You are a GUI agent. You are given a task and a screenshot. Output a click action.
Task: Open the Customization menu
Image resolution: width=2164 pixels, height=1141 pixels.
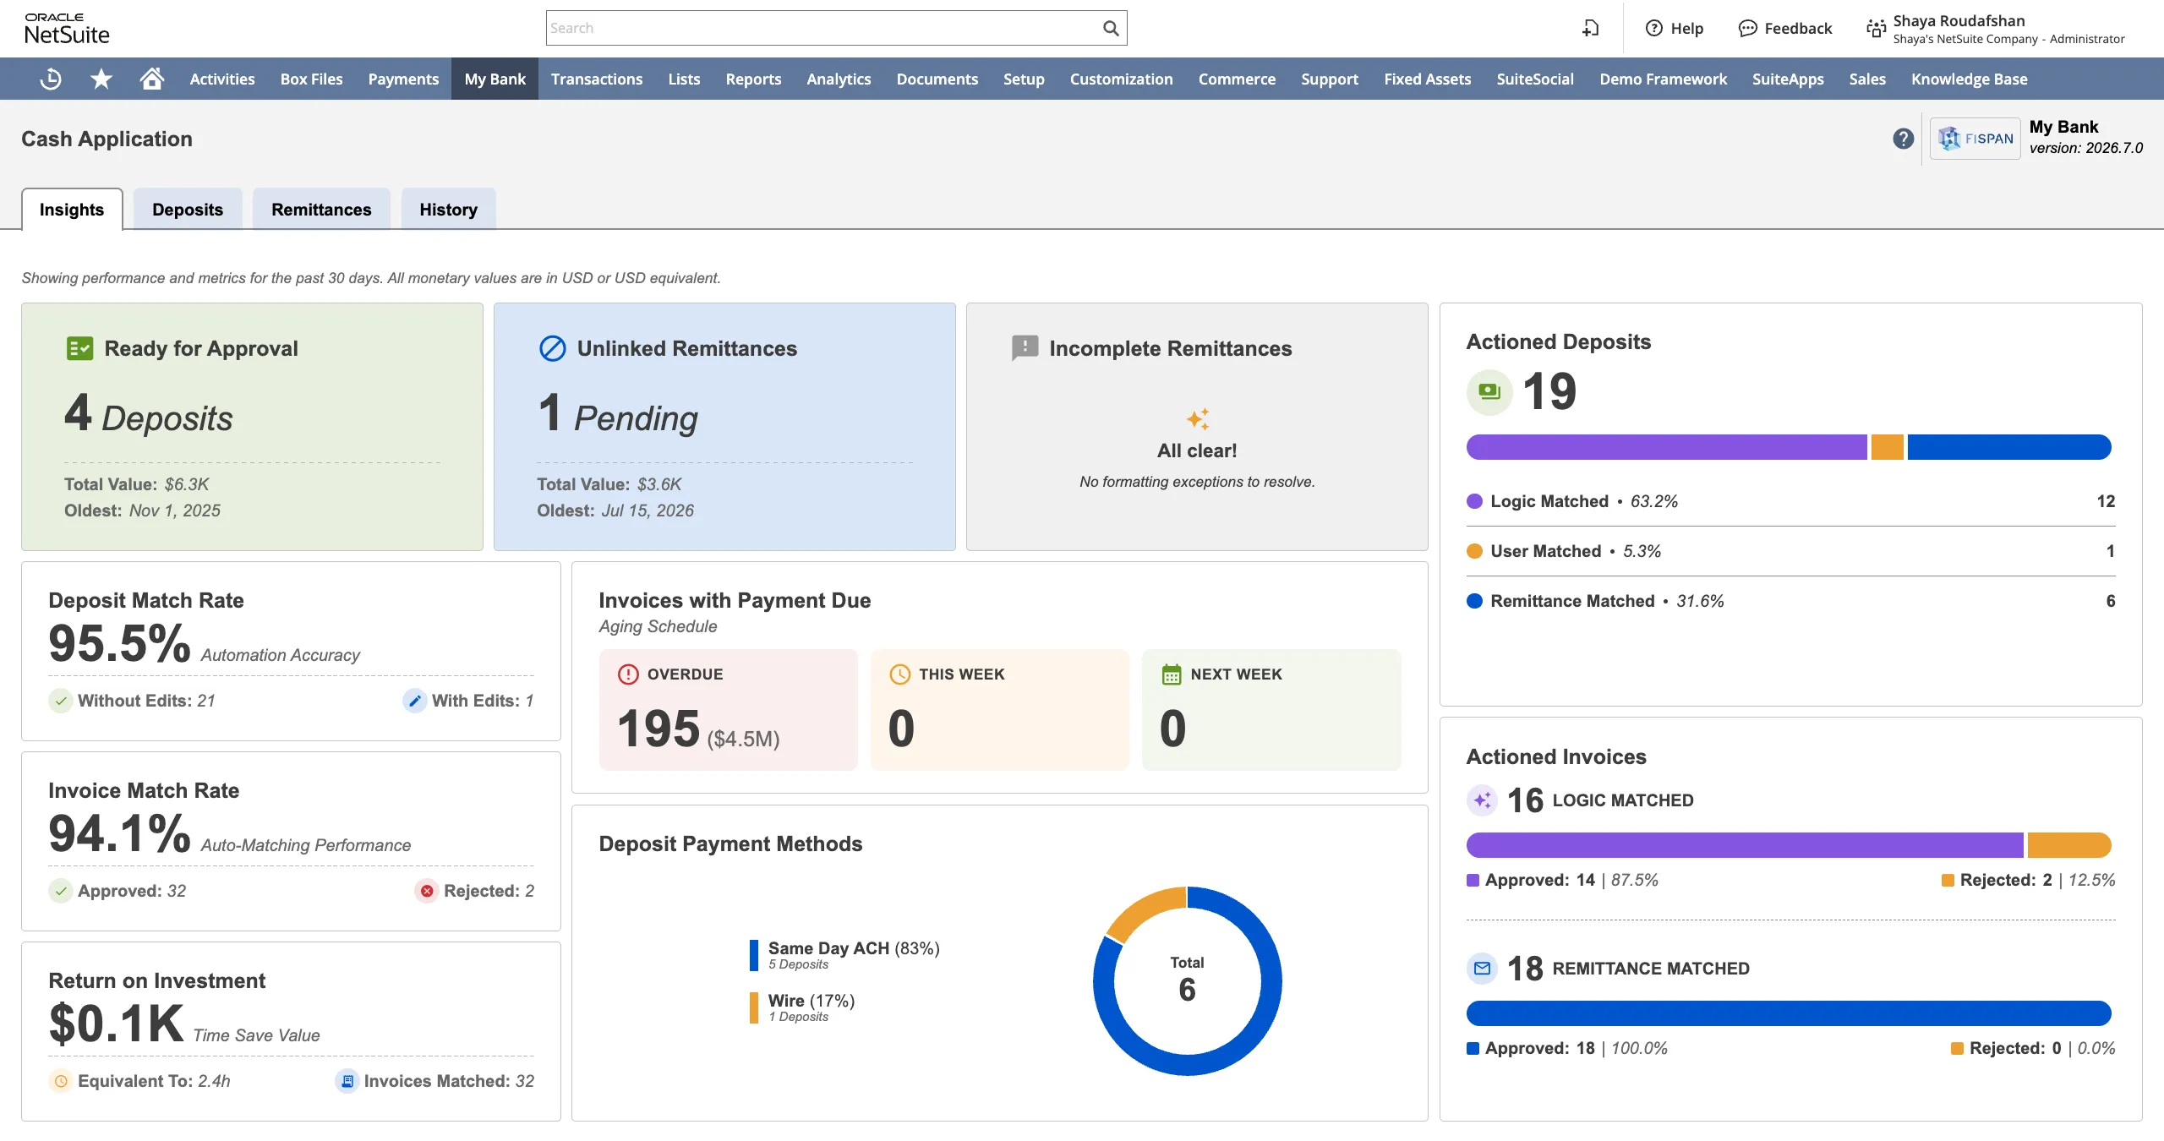(x=1121, y=79)
